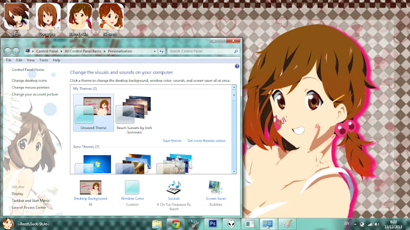
Task: Expand the Control Panel breadcrumb arrow
Action: coord(61,51)
